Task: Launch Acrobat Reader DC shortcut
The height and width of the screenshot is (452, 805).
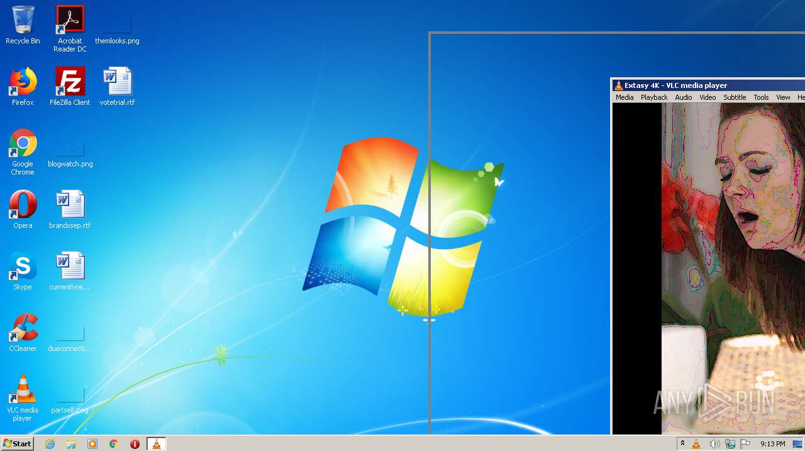Action: (x=70, y=29)
